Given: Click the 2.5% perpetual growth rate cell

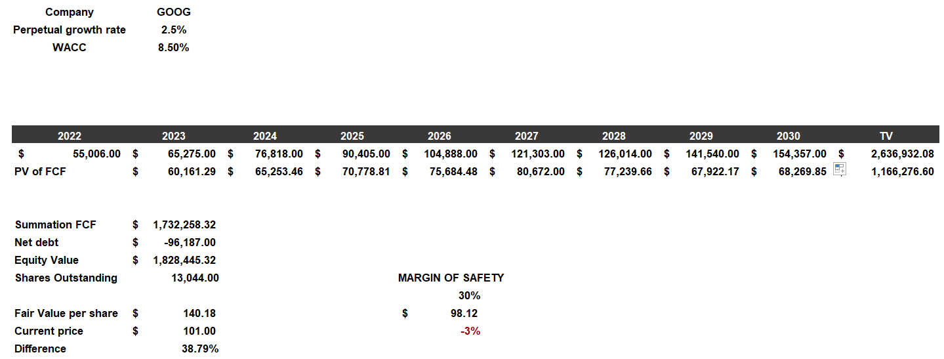Looking at the screenshot, I should click(174, 30).
